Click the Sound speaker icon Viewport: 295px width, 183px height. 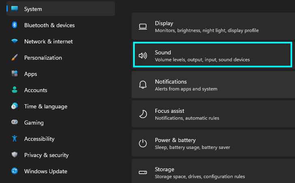(x=143, y=56)
